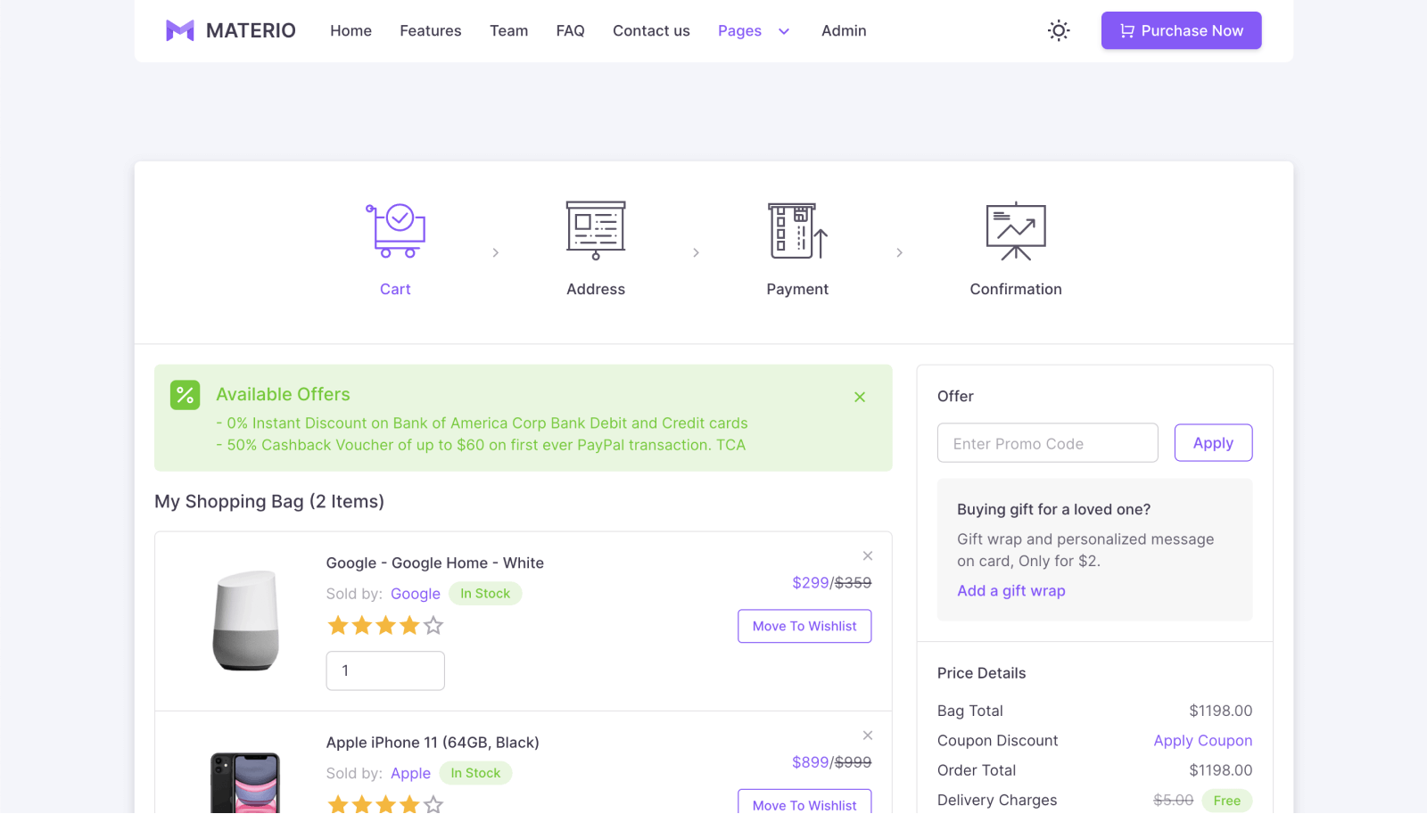Viewport: 1427px width, 814px height.
Task: Click the first star of Google Home rating
Action: 338,625
